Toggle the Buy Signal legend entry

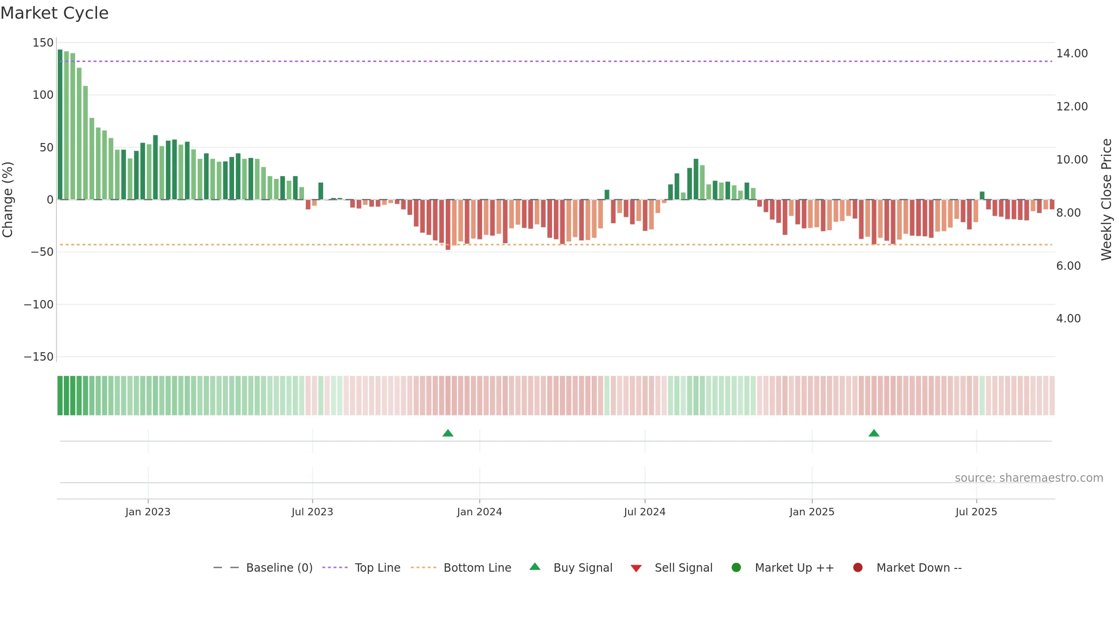coord(571,567)
